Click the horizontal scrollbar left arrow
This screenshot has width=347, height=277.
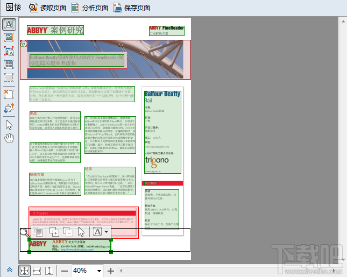coord(121,271)
